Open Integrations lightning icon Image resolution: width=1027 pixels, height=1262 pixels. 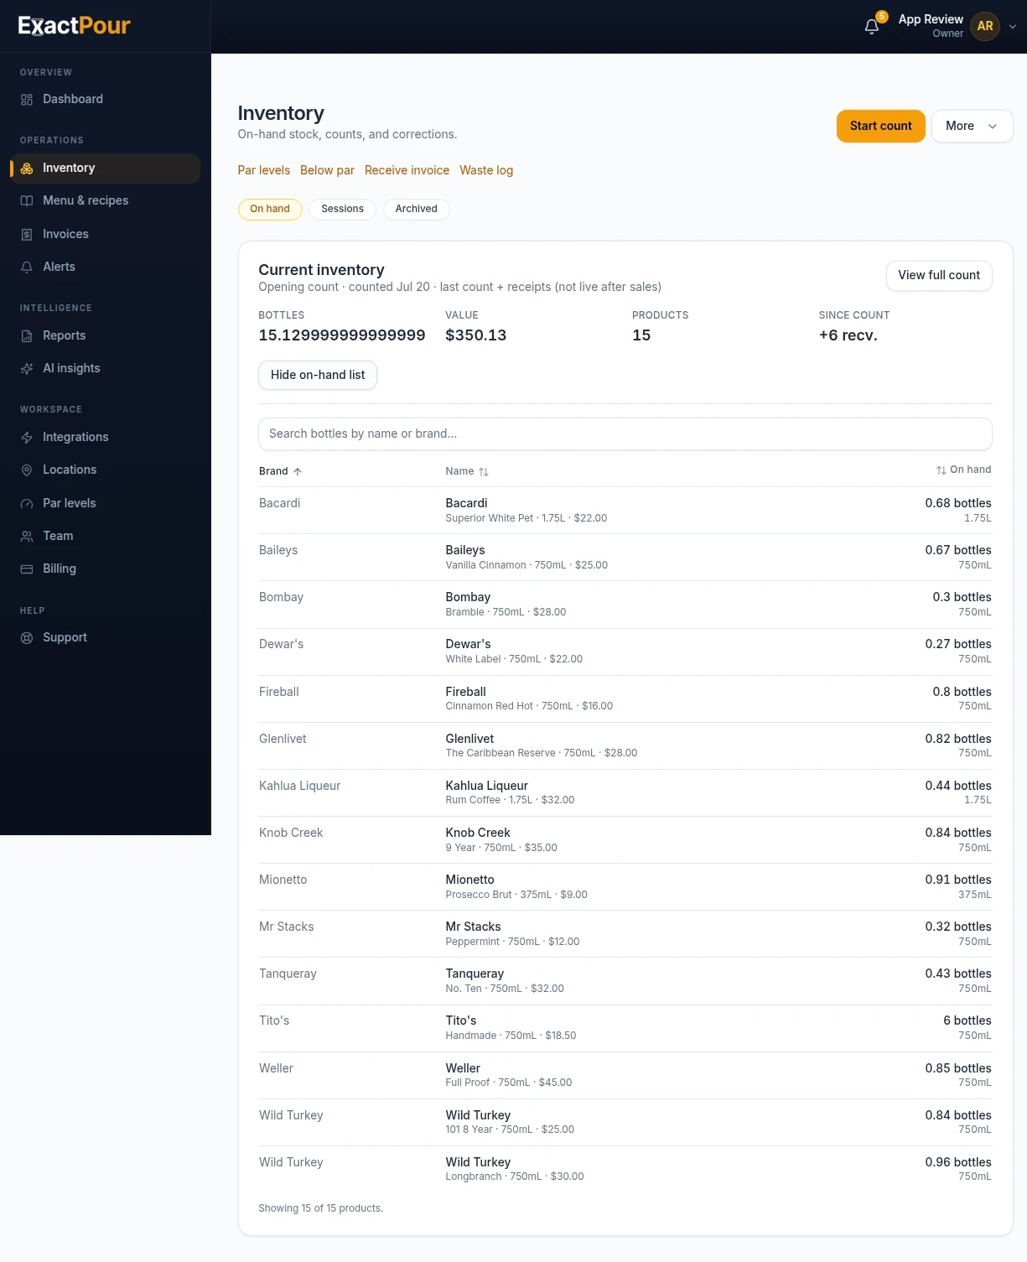tap(27, 438)
